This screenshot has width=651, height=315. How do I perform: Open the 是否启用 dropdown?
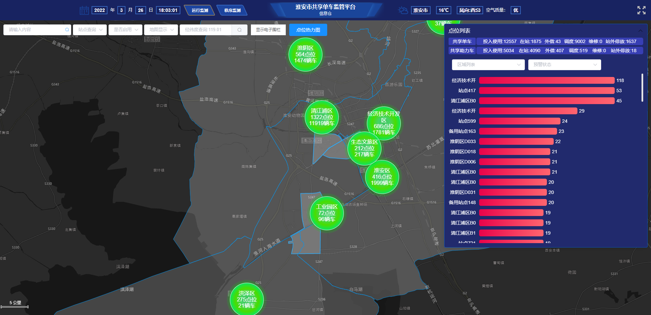coord(125,30)
